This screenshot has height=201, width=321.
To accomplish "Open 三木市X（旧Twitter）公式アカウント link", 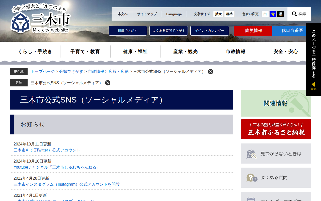I will pyautogui.click(x=47, y=150).
